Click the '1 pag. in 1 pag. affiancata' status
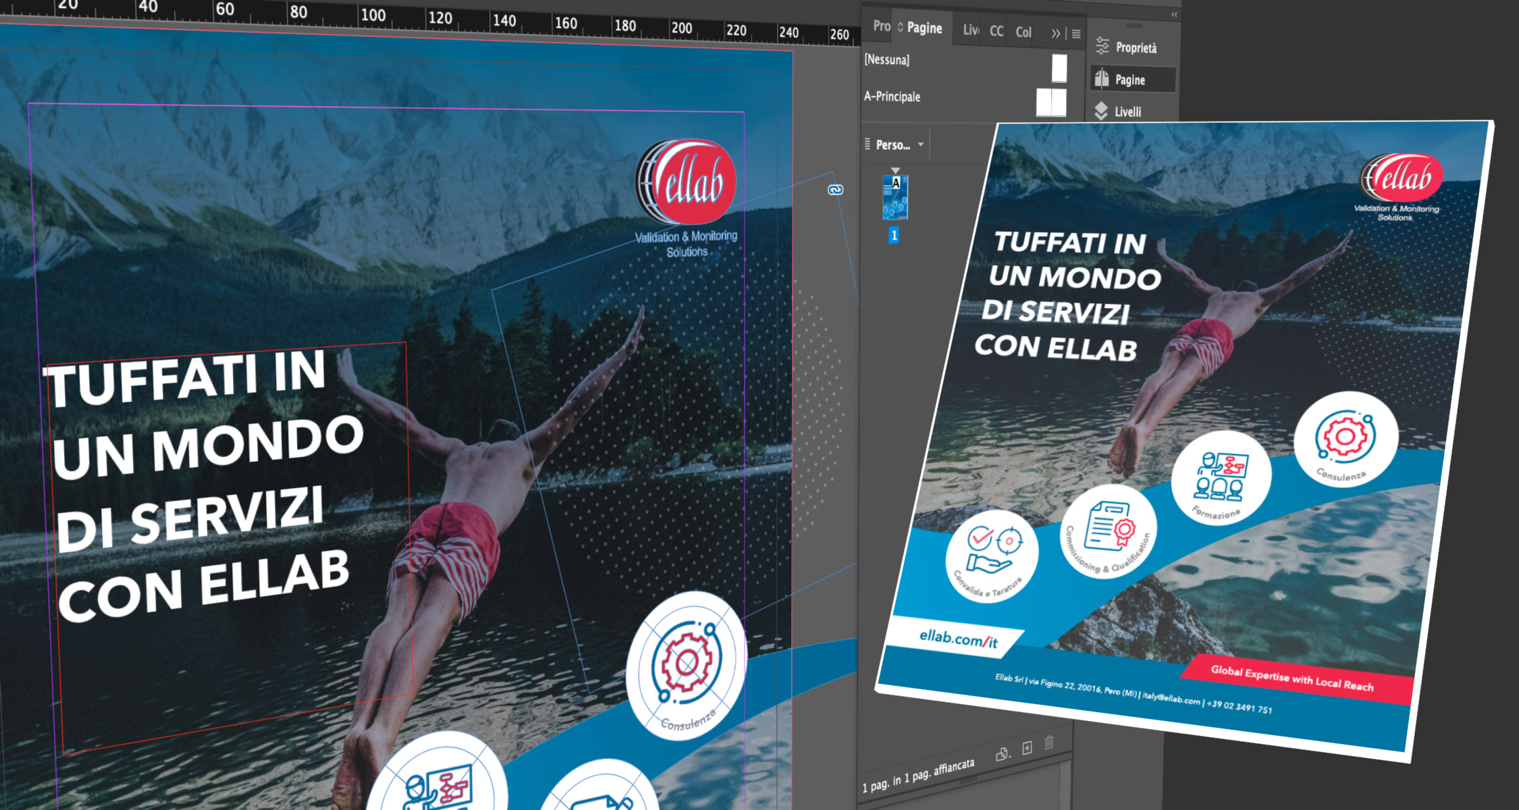The image size is (1519, 810). click(919, 776)
